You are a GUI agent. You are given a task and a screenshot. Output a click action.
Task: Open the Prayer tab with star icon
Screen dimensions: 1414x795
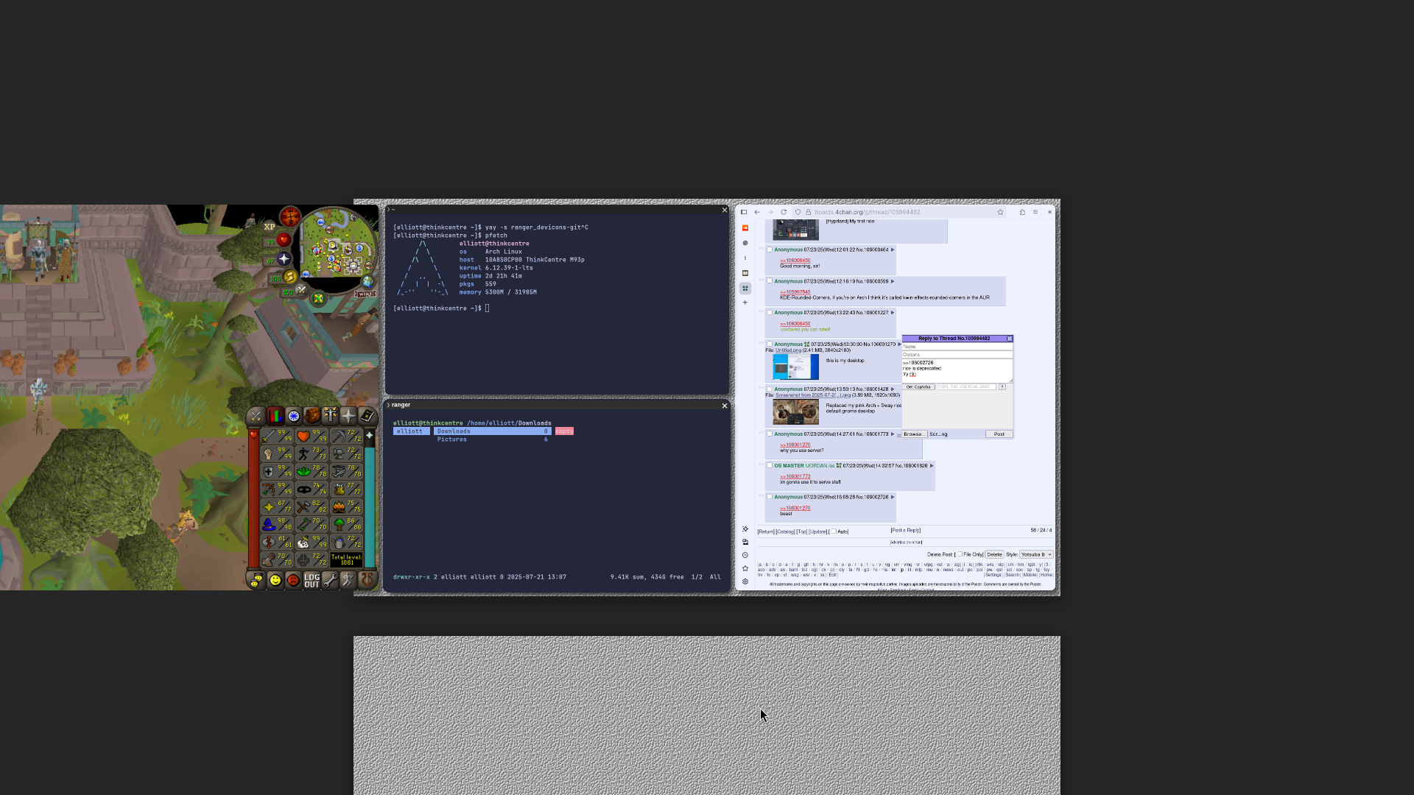[348, 417]
